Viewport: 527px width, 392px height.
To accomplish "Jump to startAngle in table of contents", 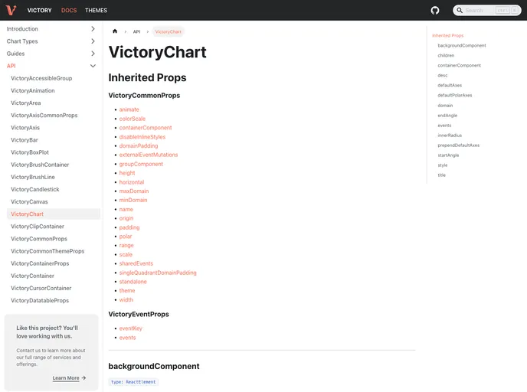I will coord(448,155).
